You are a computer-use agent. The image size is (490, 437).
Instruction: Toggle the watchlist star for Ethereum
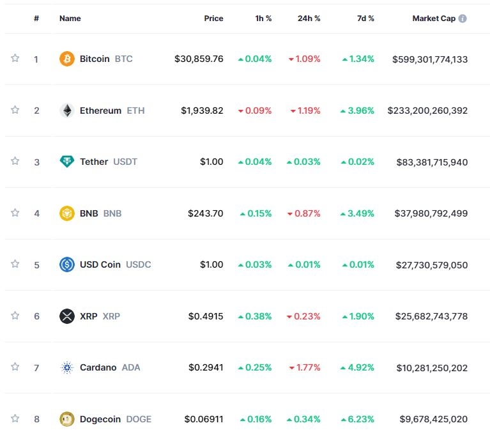point(15,110)
